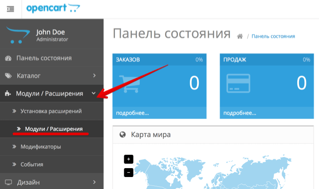Click подробнее... under ПРОДАЖ tile
319x189 pixels.
pyautogui.click(x=240, y=113)
